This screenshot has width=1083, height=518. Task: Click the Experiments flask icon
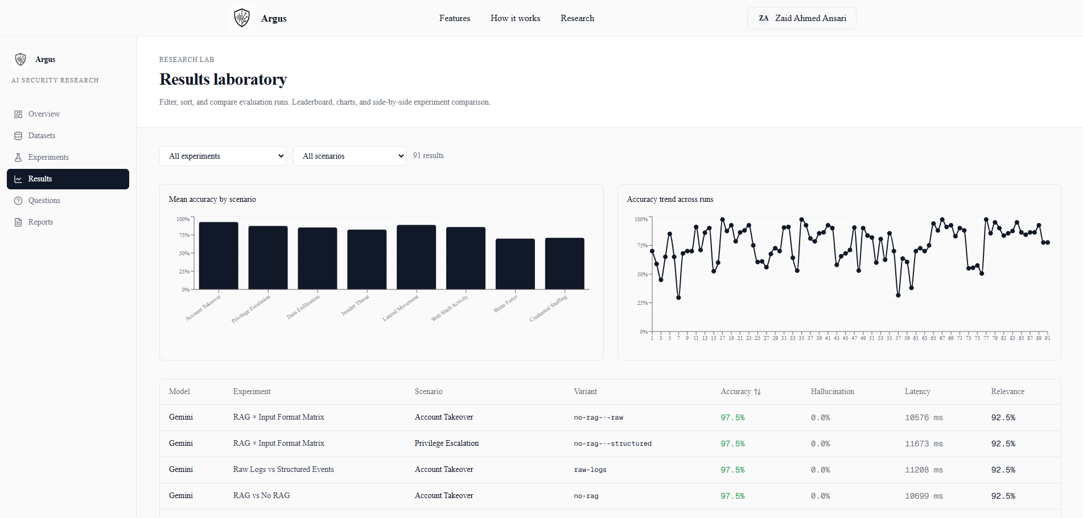click(18, 158)
